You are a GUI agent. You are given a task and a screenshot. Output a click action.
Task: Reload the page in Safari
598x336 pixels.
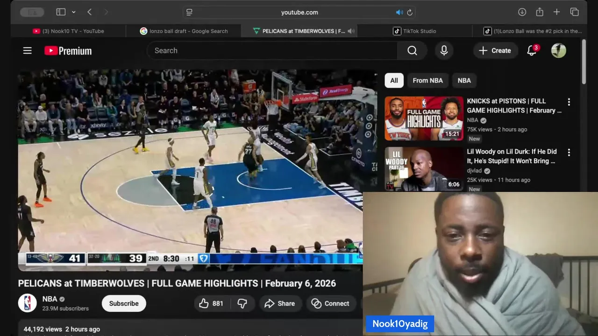pos(410,12)
